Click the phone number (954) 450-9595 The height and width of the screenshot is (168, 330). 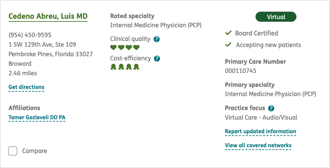click(x=30, y=35)
